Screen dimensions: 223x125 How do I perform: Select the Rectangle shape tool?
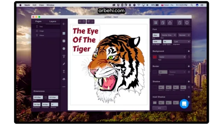[64, 33]
